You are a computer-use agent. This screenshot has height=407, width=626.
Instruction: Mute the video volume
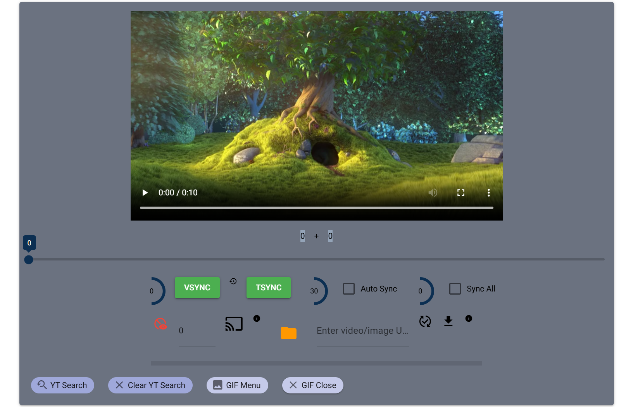click(x=433, y=193)
